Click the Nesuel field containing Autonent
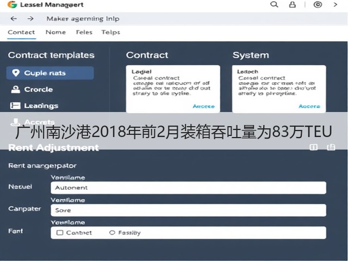The width and height of the screenshot is (348, 261). 189,188
